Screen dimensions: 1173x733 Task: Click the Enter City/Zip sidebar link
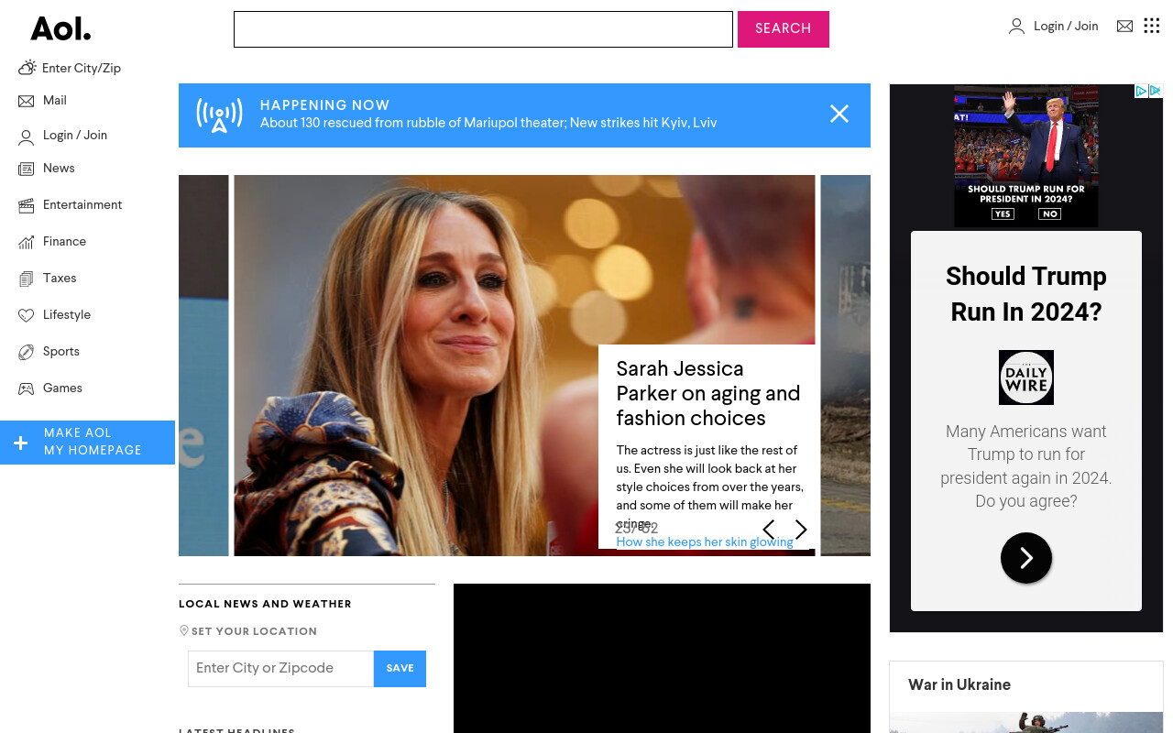(82, 69)
